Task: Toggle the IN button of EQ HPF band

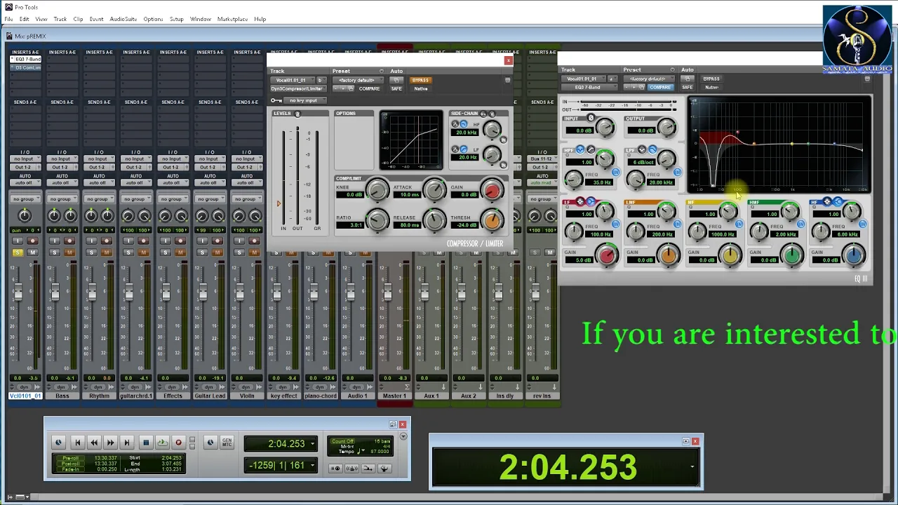Action: tap(615, 172)
